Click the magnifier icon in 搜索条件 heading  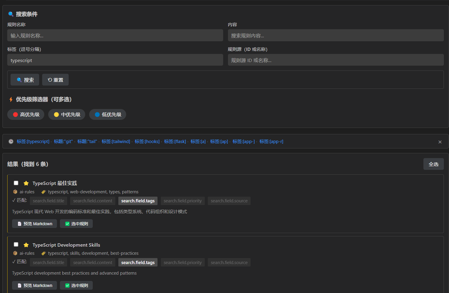click(11, 14)
